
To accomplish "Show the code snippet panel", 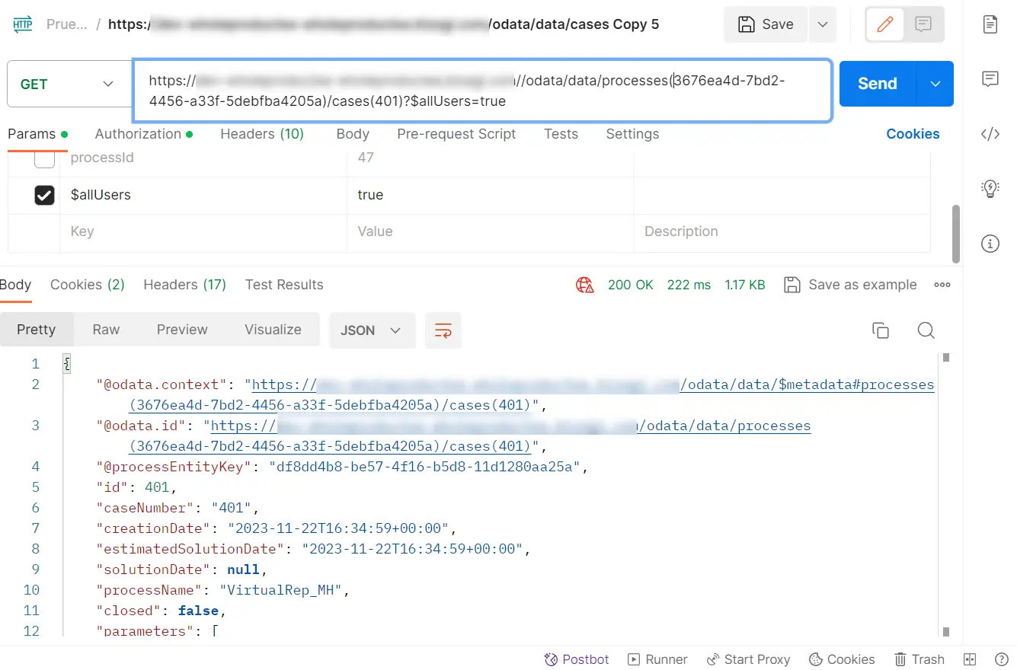I will pos(990,135).
